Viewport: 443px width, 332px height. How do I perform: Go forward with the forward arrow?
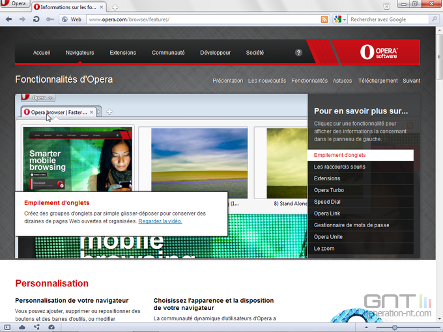(x=22, y=19)
